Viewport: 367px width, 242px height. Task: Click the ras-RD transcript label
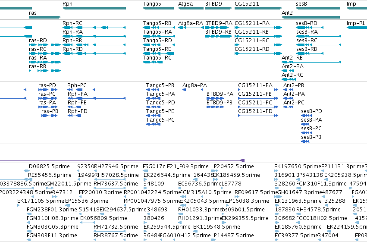point(38,41)
